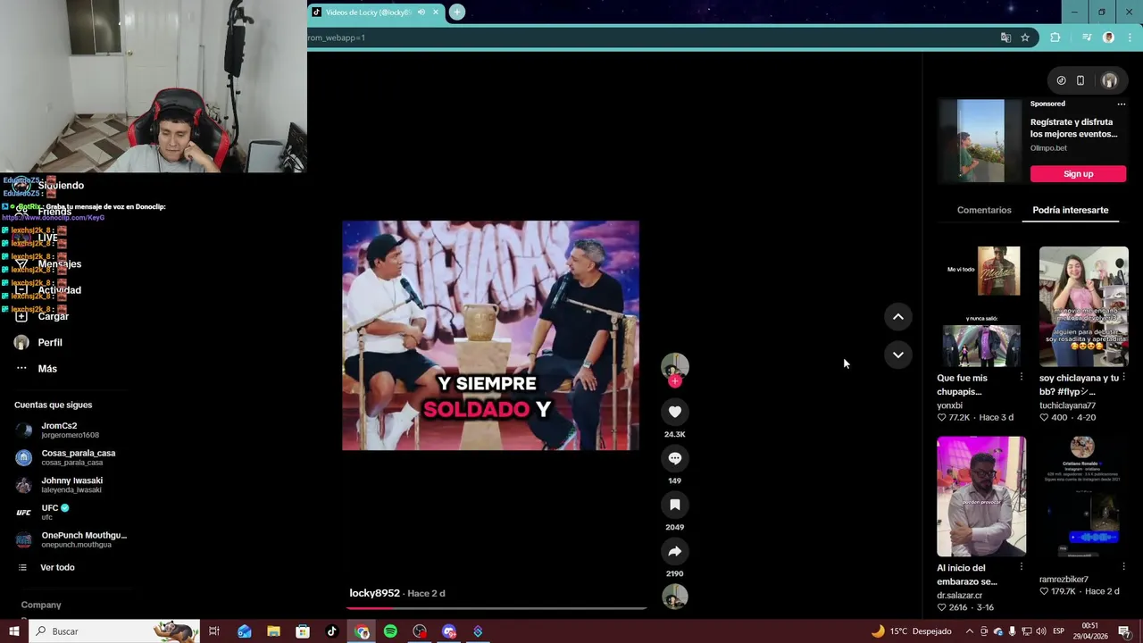Open Al inicio del embarazo thumbnail

click(x=981, y=497)
